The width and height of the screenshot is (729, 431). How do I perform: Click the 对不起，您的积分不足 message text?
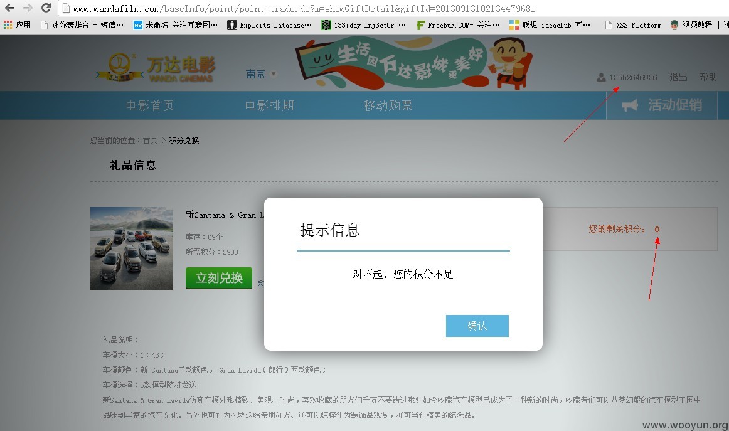coord(403,274)
